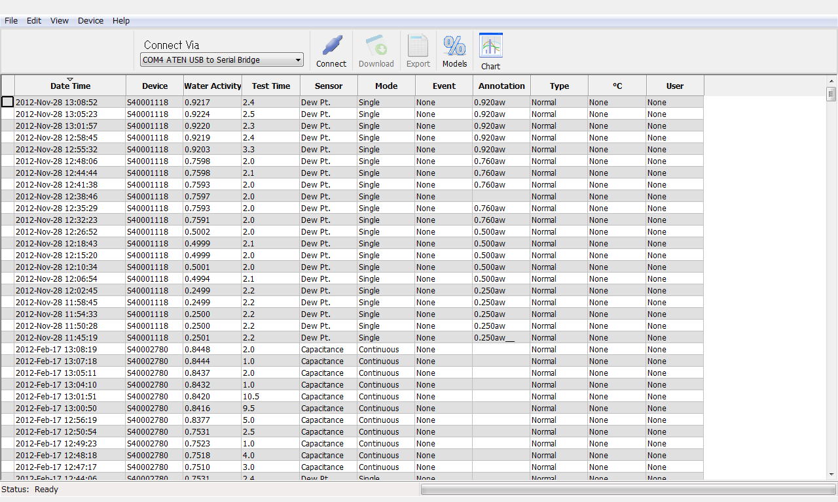Click the annotation 0.760aw in 12:44:44 row

[x=501, y=173]
